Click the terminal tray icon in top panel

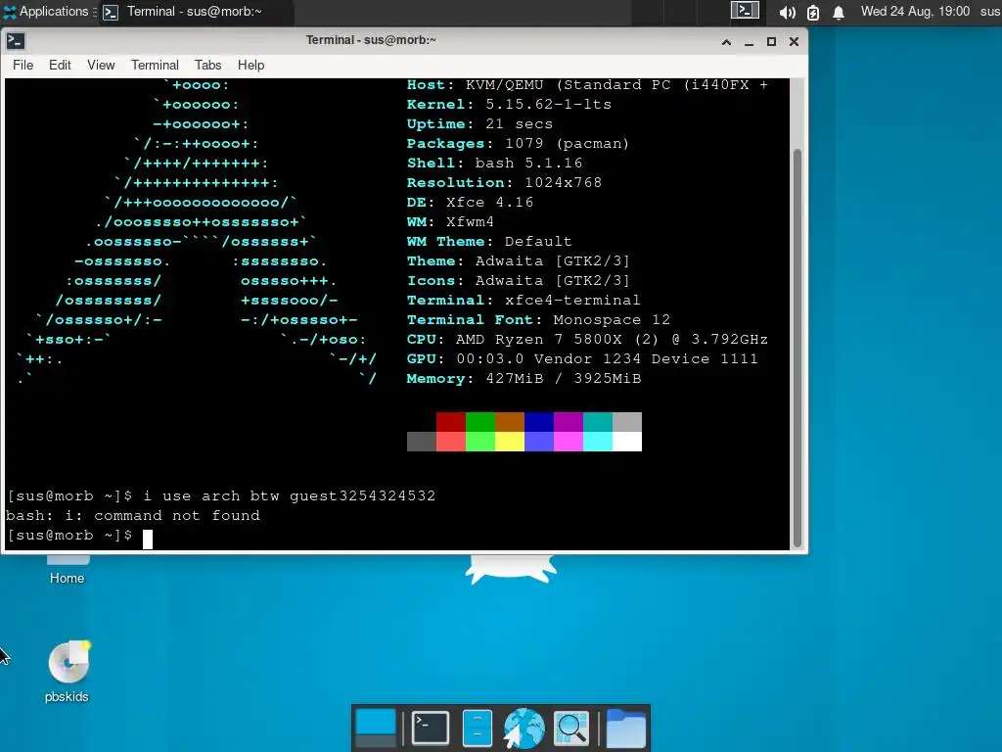[745, 11]
